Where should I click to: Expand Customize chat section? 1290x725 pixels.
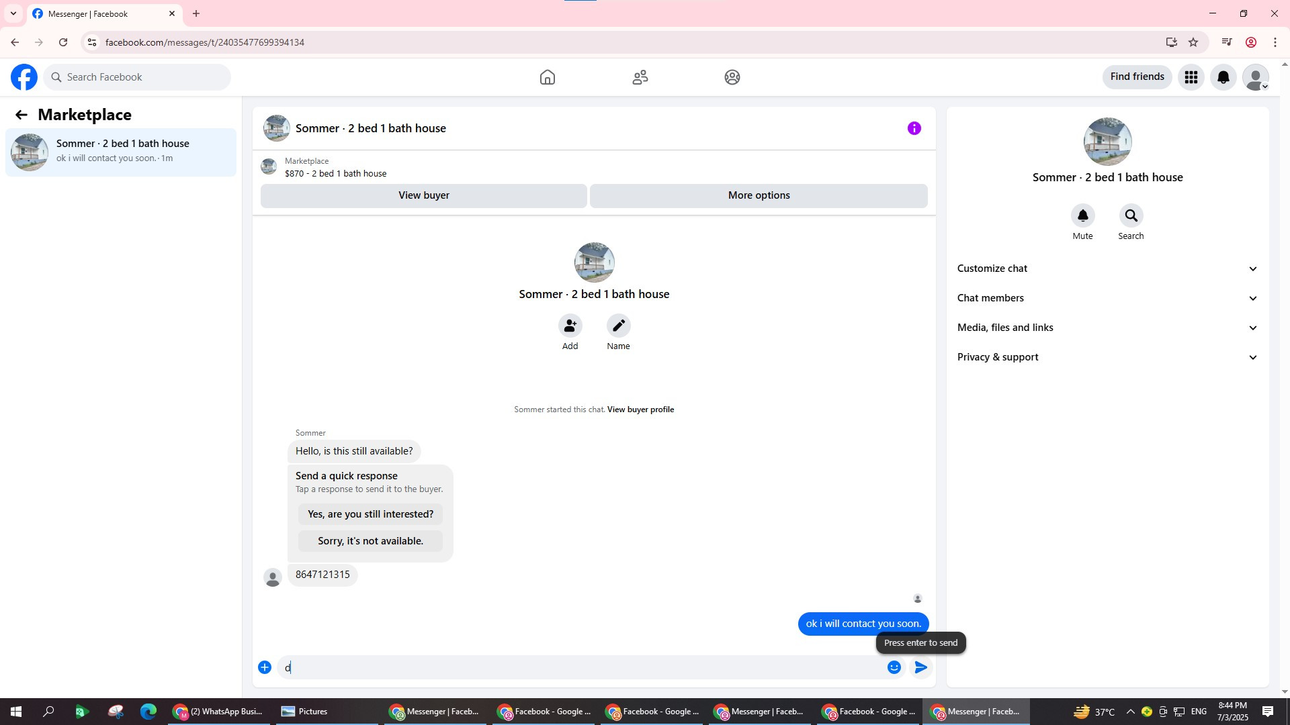(x=1107, y=269)
